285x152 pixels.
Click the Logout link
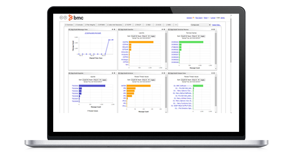coord(213,18)
